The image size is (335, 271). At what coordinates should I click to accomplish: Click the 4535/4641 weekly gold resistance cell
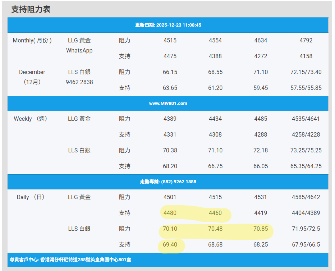click(x=306, y=119)
